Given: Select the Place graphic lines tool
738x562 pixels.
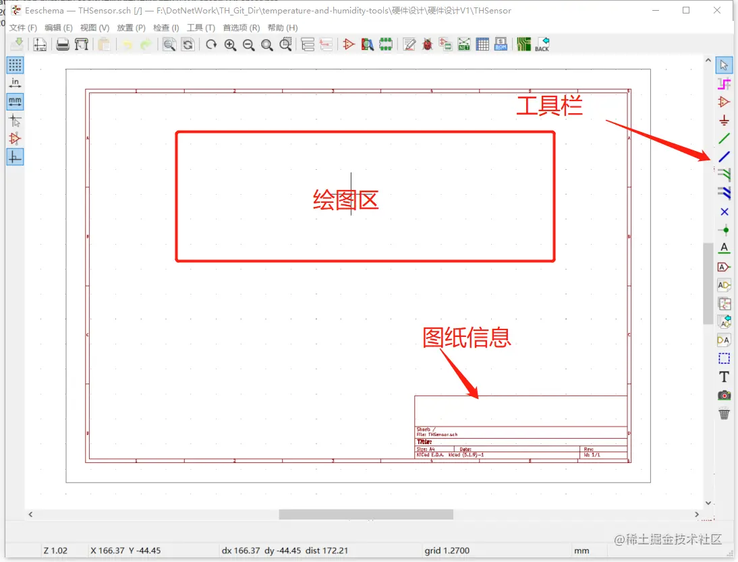Looking at the screenshot, I should point(724,359).
